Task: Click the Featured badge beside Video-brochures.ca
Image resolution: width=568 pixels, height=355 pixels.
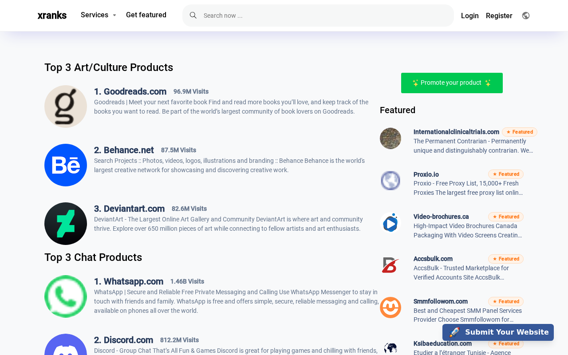Action: (x=506, y=217)
